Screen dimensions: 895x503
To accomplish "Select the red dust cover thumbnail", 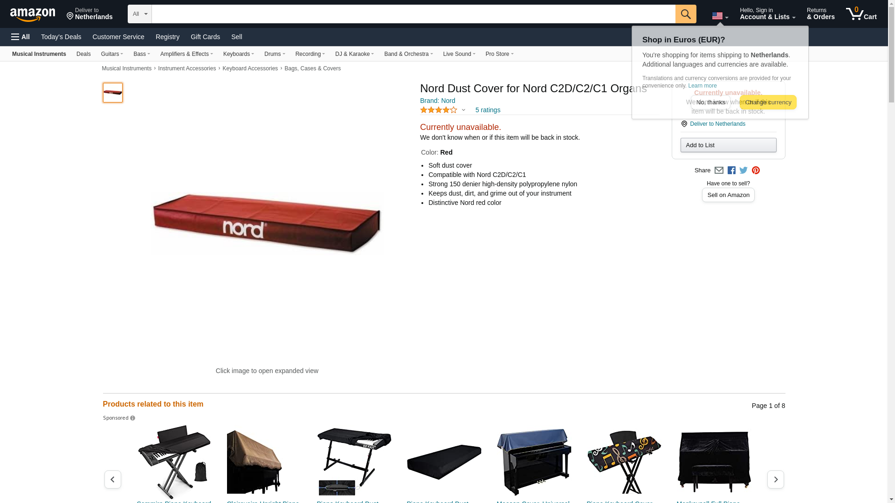I will click(113, 93).
